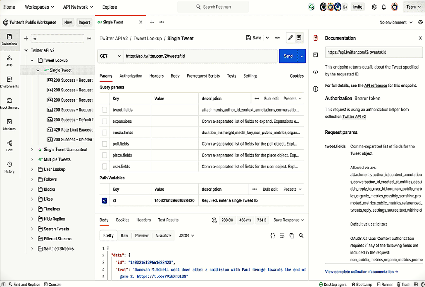425x287 pixels.
Task: Open the Send button dropdown arrow
Action: (302, 56)
